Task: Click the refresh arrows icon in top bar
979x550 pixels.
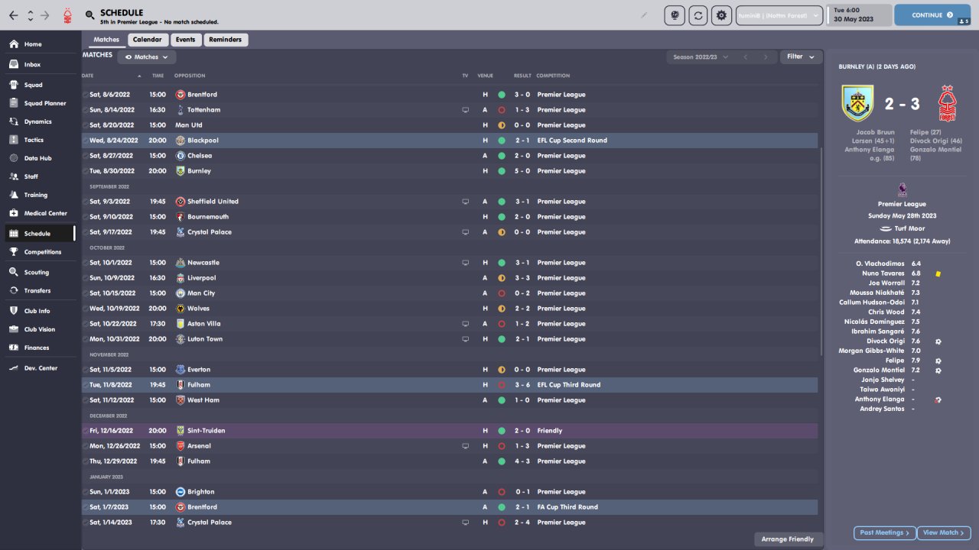Action: (698, 15)
